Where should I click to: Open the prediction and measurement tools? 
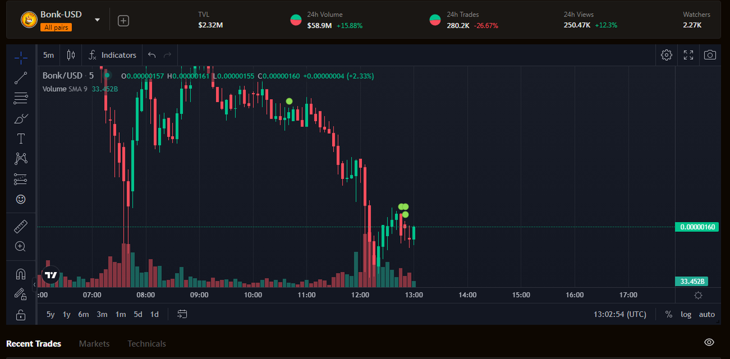21,179
